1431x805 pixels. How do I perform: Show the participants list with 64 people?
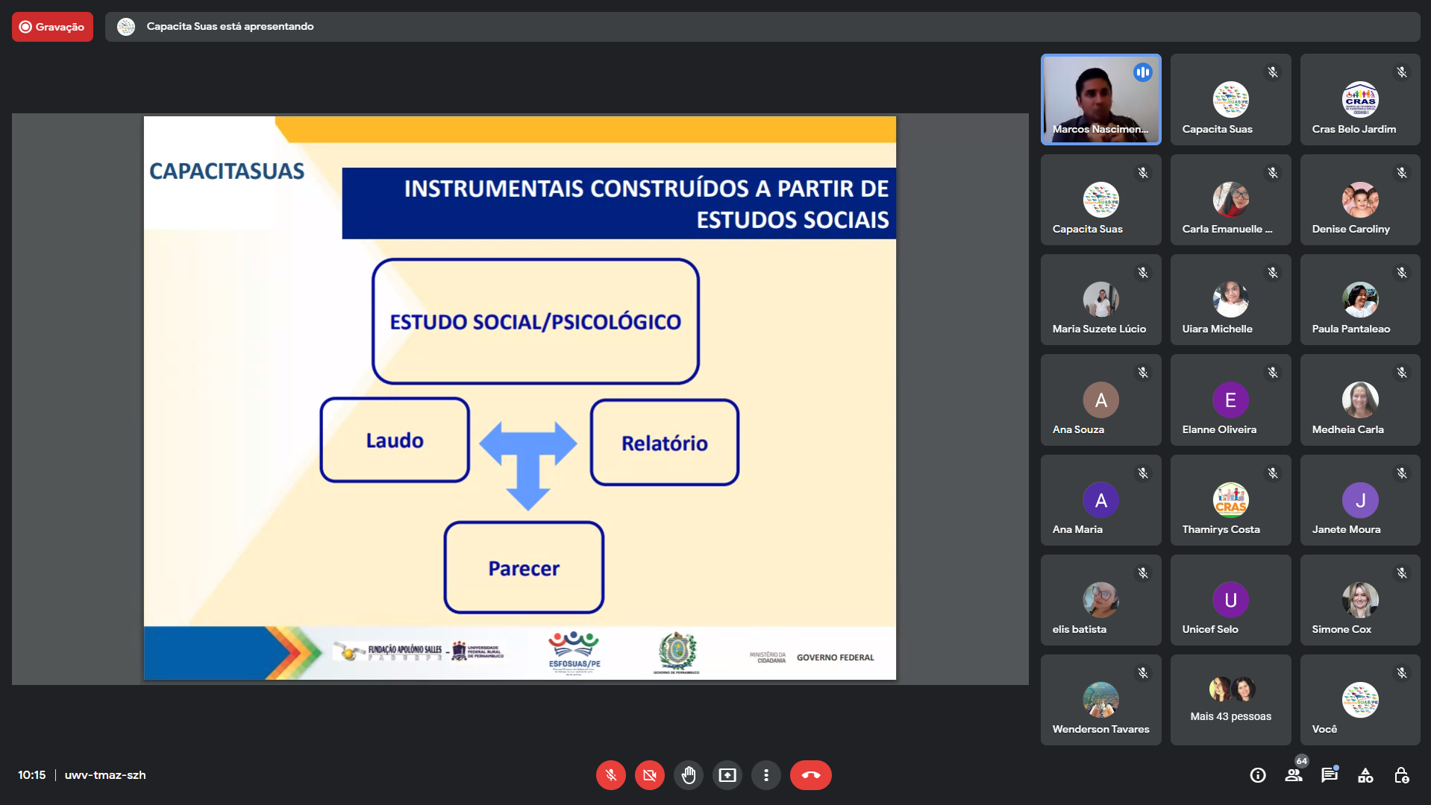pos(1294,775)
